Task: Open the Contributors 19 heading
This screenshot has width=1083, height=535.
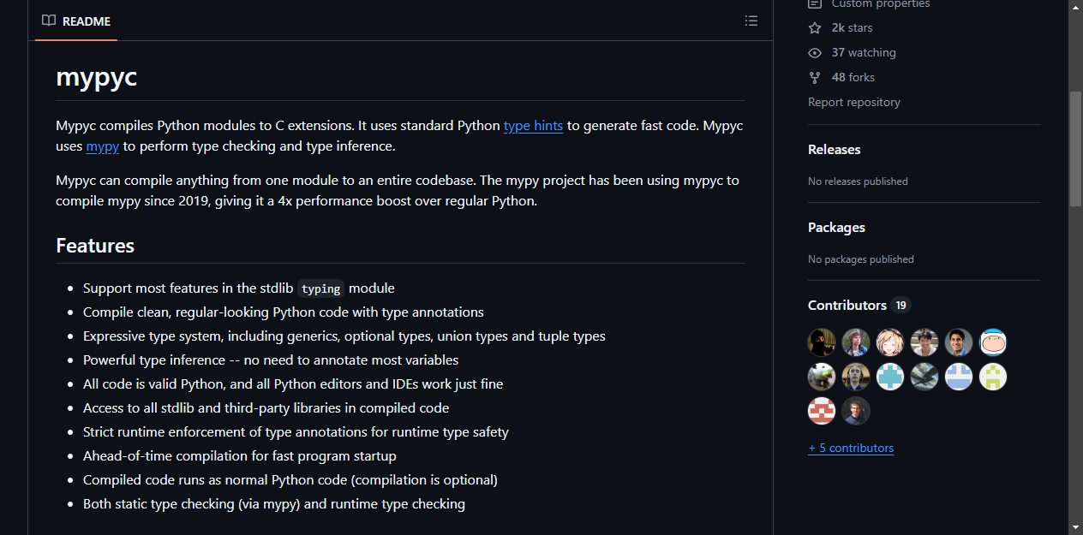Action: (x=859, y=305)
